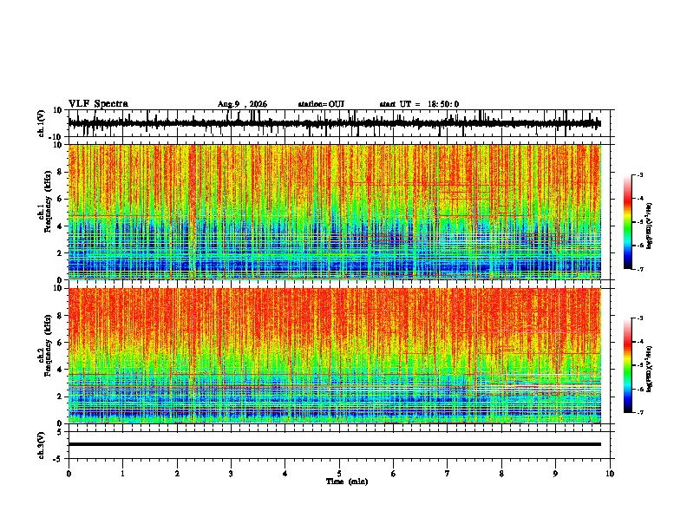Click the "2" kHz tick of ch.2 spectrogram
This screenshot has height=531, width=687.
[61, 397]
